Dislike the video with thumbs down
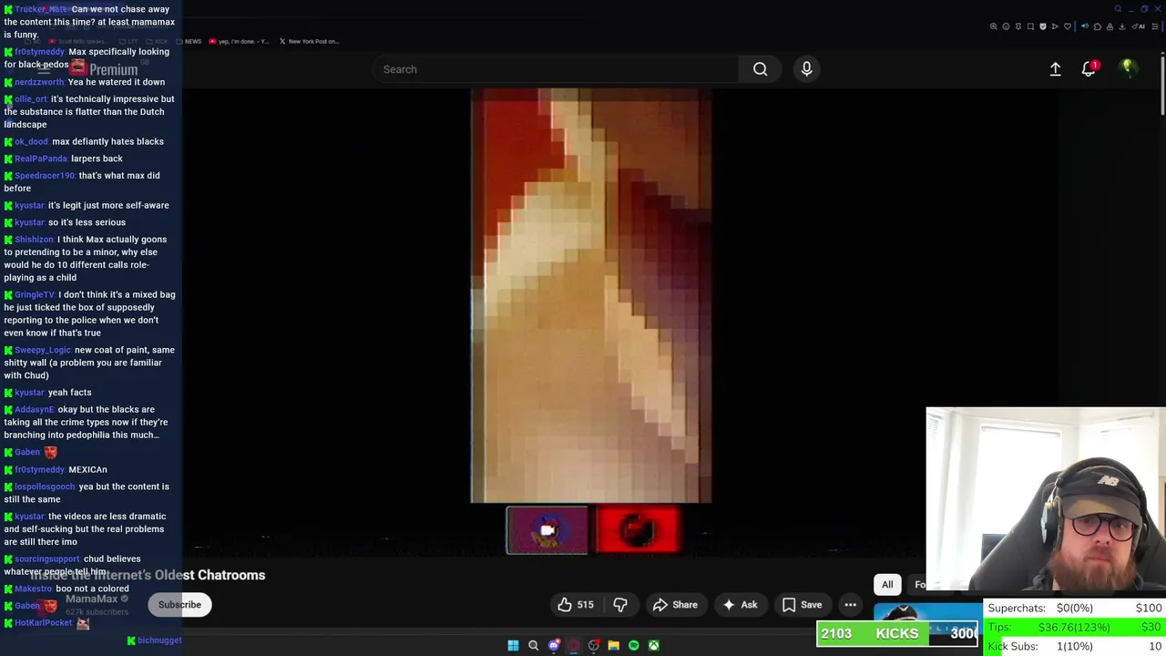The width and height of the screenshot is (1166, 656). pyautogui.click(x=620, y=604)
